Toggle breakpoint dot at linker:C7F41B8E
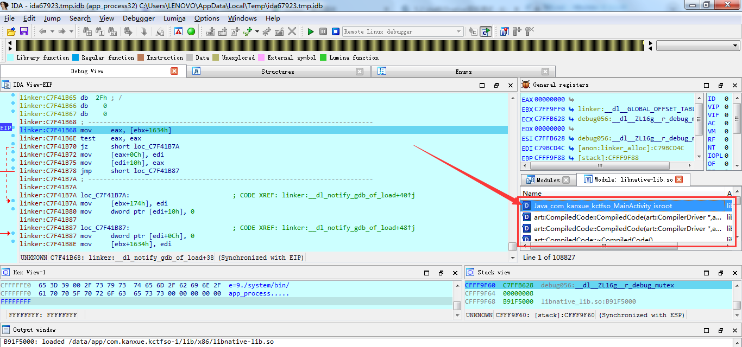This screenshot has height=347, width=742. [x=12, y=241]
